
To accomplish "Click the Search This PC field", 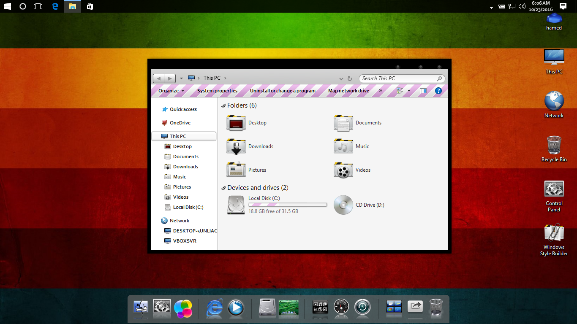I will (397, 78).
